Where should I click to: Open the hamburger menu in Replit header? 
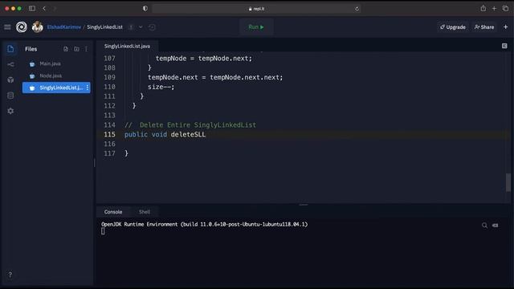tap(7, 27)
